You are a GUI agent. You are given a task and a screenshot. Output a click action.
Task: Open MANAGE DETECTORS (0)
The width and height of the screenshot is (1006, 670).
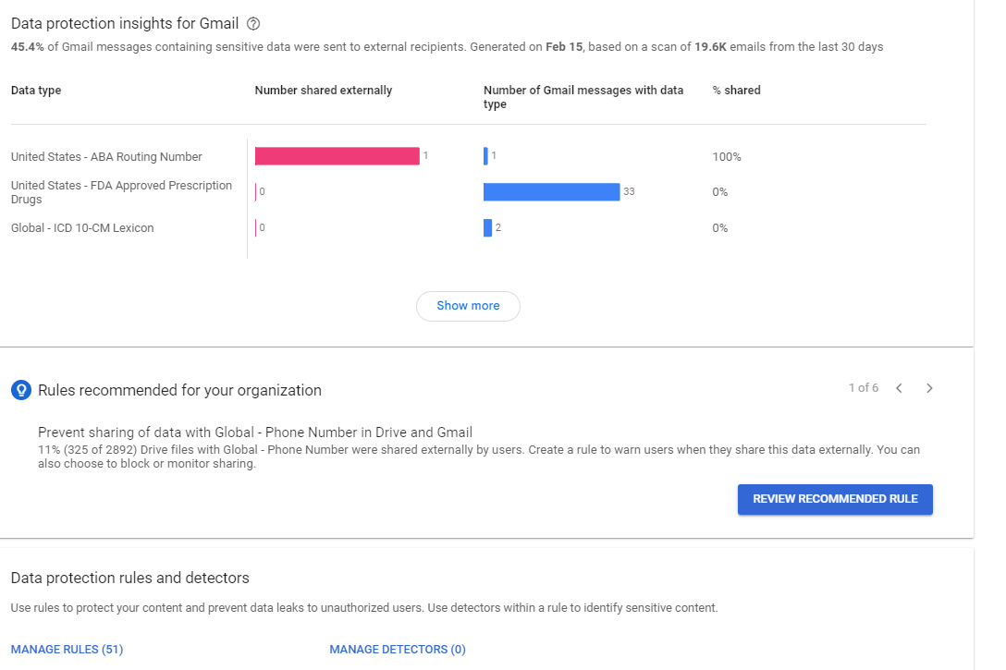click(x=397, y=649)
